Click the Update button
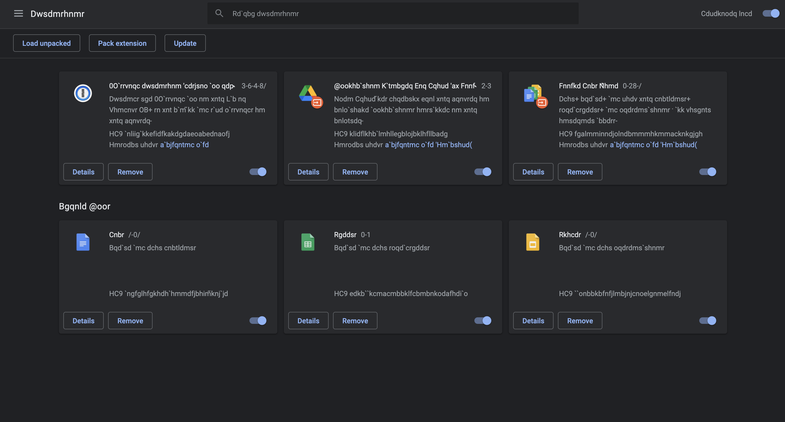The width and height of the screenshot is (785, 422). (x=185, y=43)
